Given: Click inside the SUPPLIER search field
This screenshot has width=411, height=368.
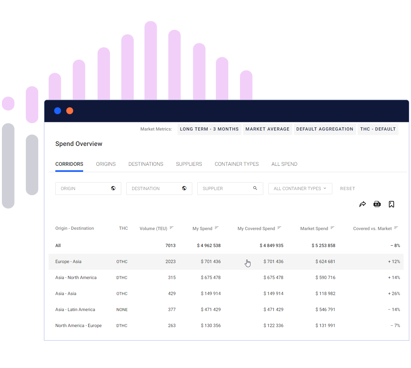Looking at the screenshot, I should tap(224, 188).
